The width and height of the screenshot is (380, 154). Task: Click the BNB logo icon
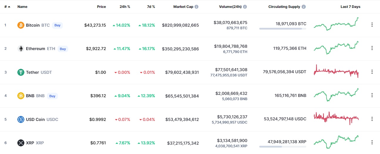click(21, 96)
